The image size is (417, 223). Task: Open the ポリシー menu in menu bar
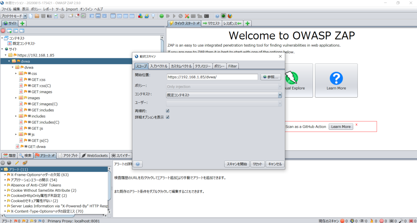(x=36, y=9)
